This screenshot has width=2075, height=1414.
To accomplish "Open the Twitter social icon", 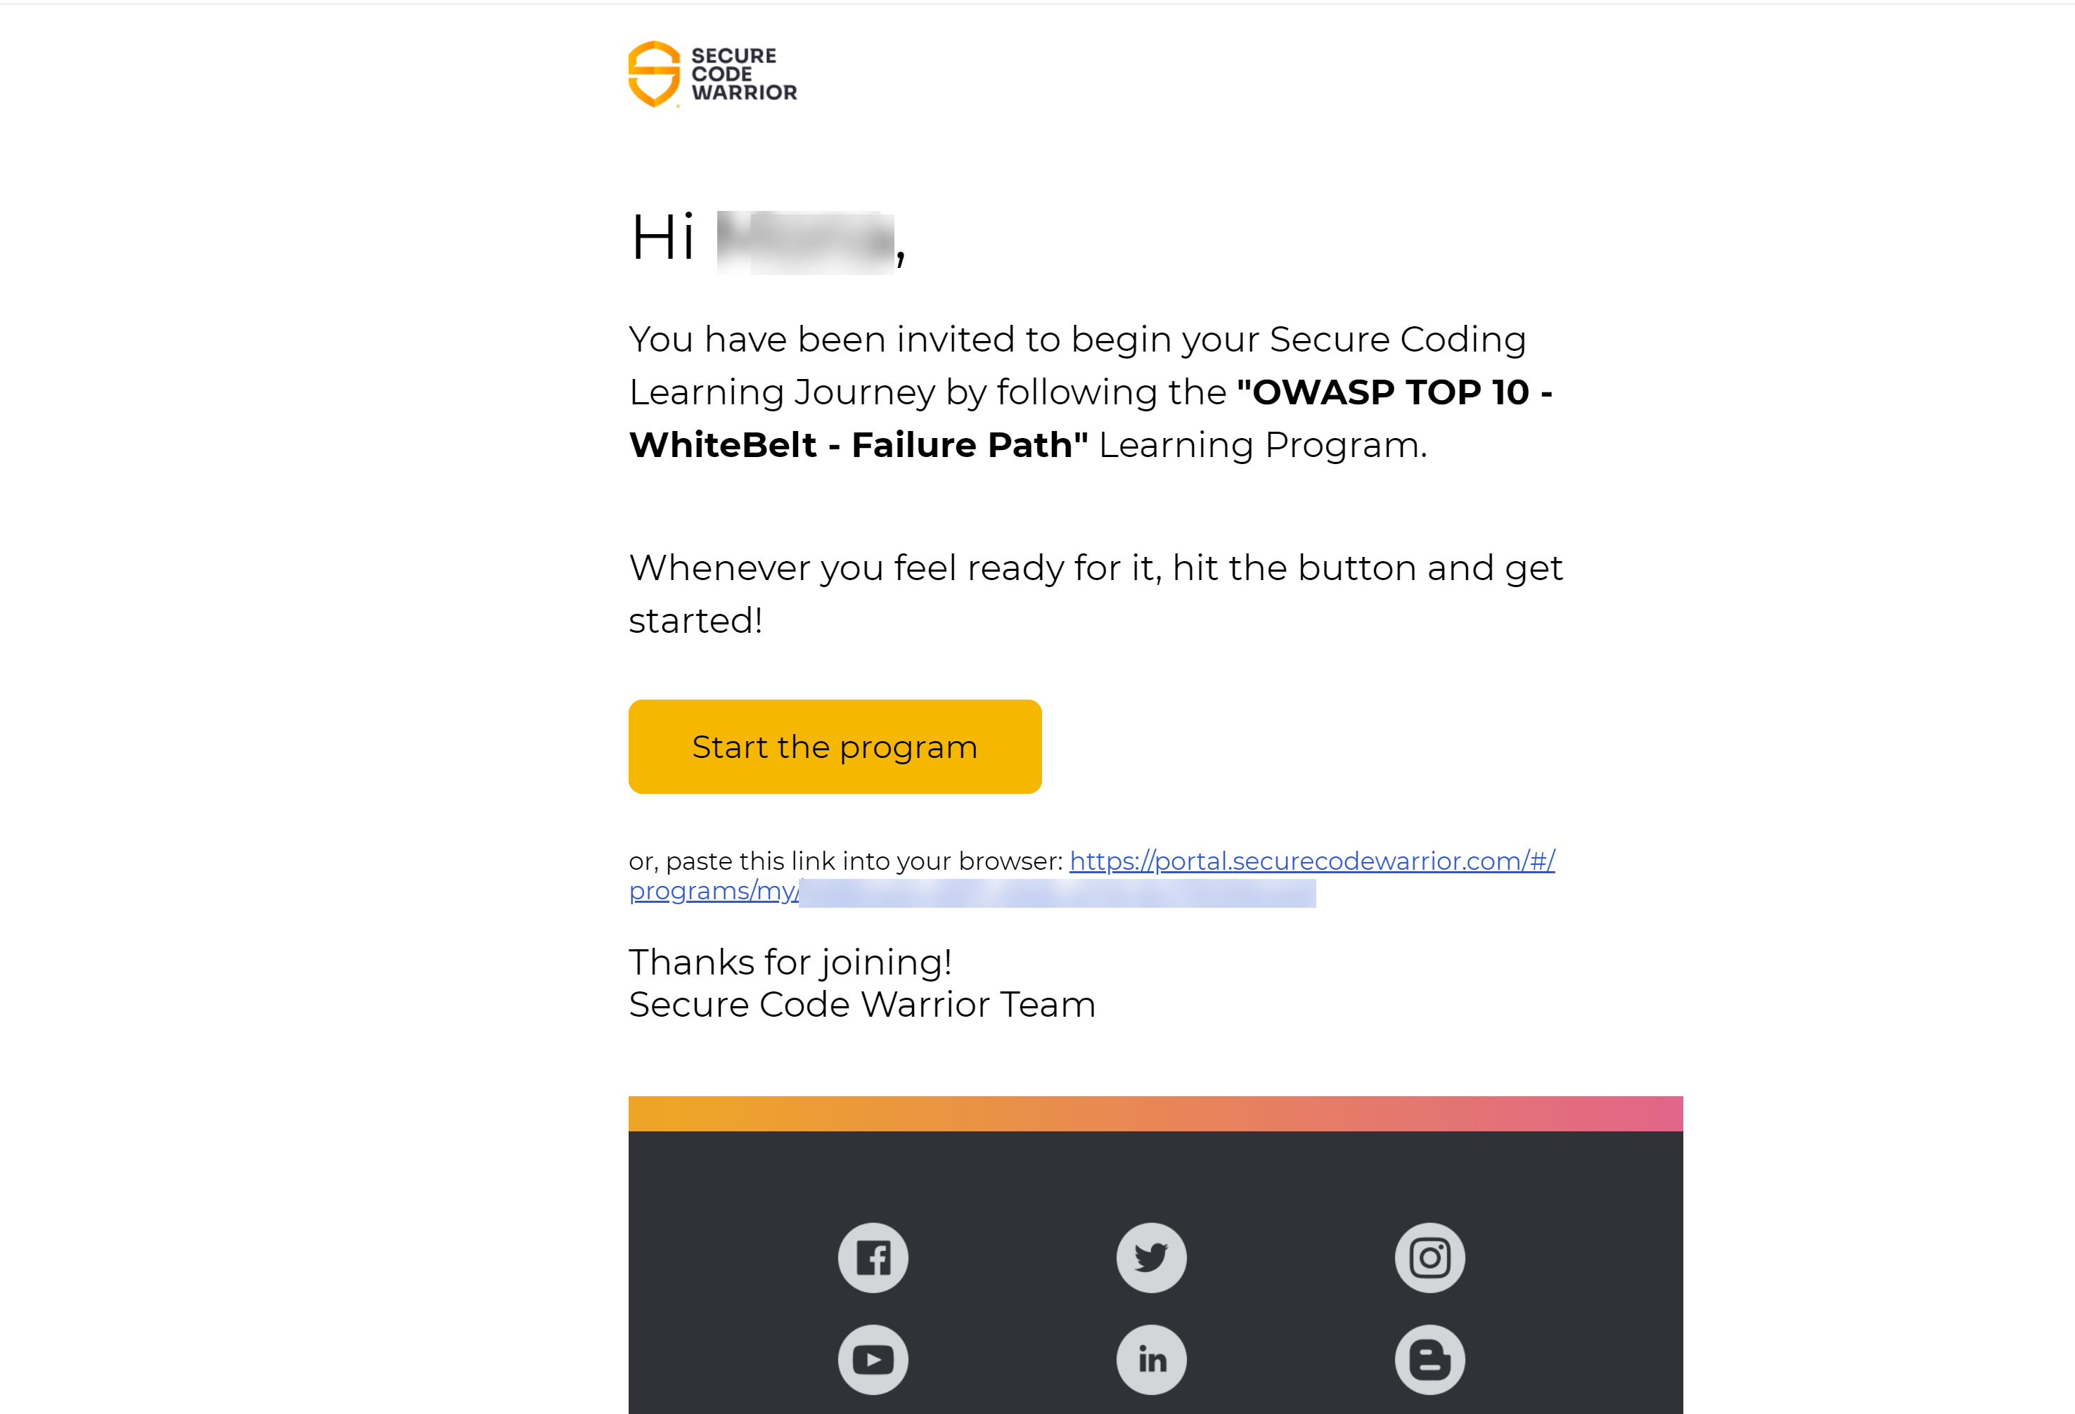I will coord(1151,1257).
